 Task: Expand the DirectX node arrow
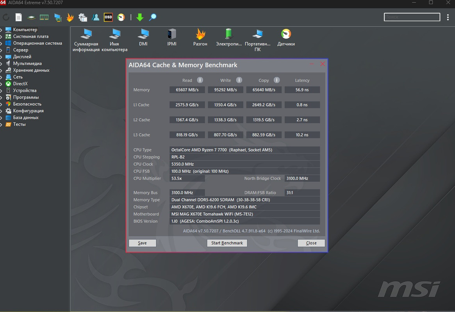[1, 84]
